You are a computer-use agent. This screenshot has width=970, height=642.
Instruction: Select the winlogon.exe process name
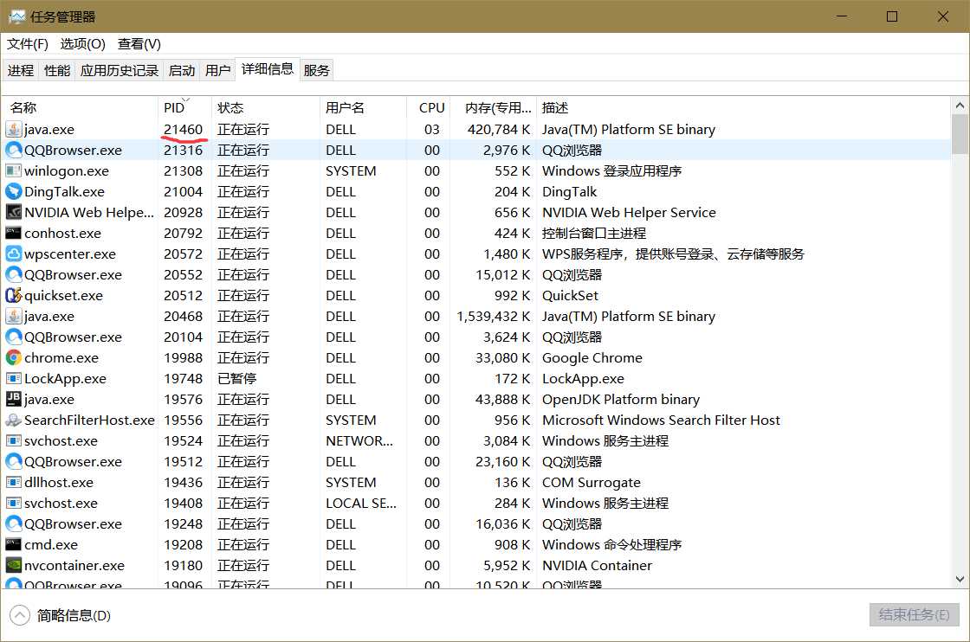pyautogui.click(x=66, y=170)
